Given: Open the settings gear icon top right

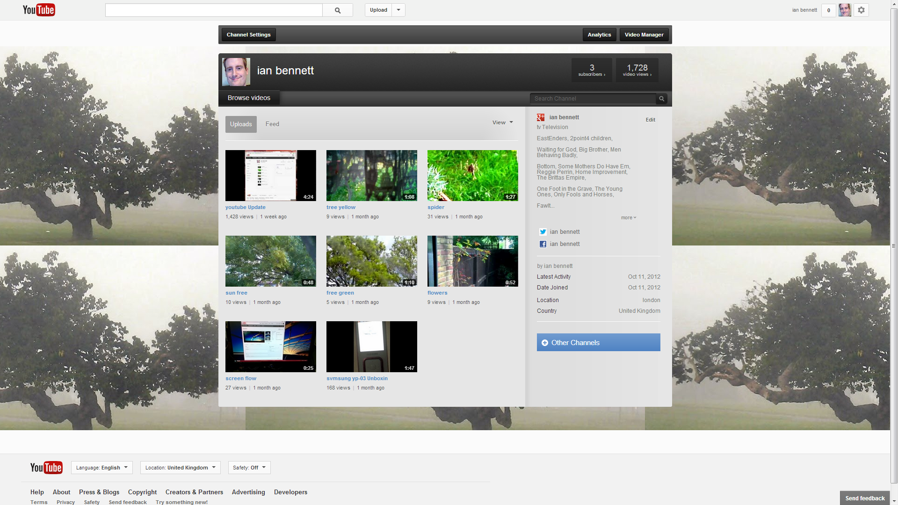Looking at the screenshot, I should tap(861, 10).
